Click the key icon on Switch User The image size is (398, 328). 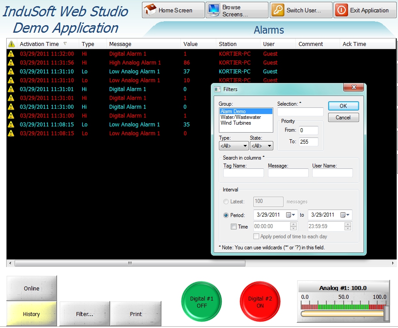tap(278, 10)
